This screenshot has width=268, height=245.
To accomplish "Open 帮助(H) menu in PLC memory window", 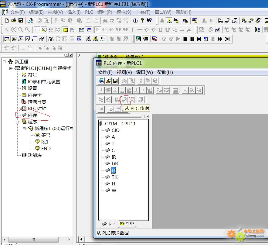I will pyautogui.click(x=165, y=72).
